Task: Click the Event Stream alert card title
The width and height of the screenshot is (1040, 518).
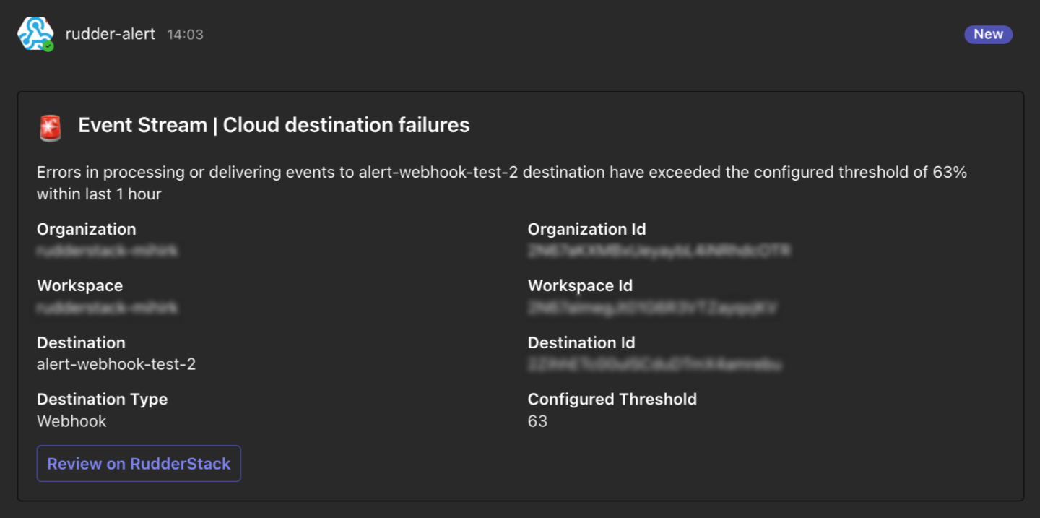Action: [274, 125]
